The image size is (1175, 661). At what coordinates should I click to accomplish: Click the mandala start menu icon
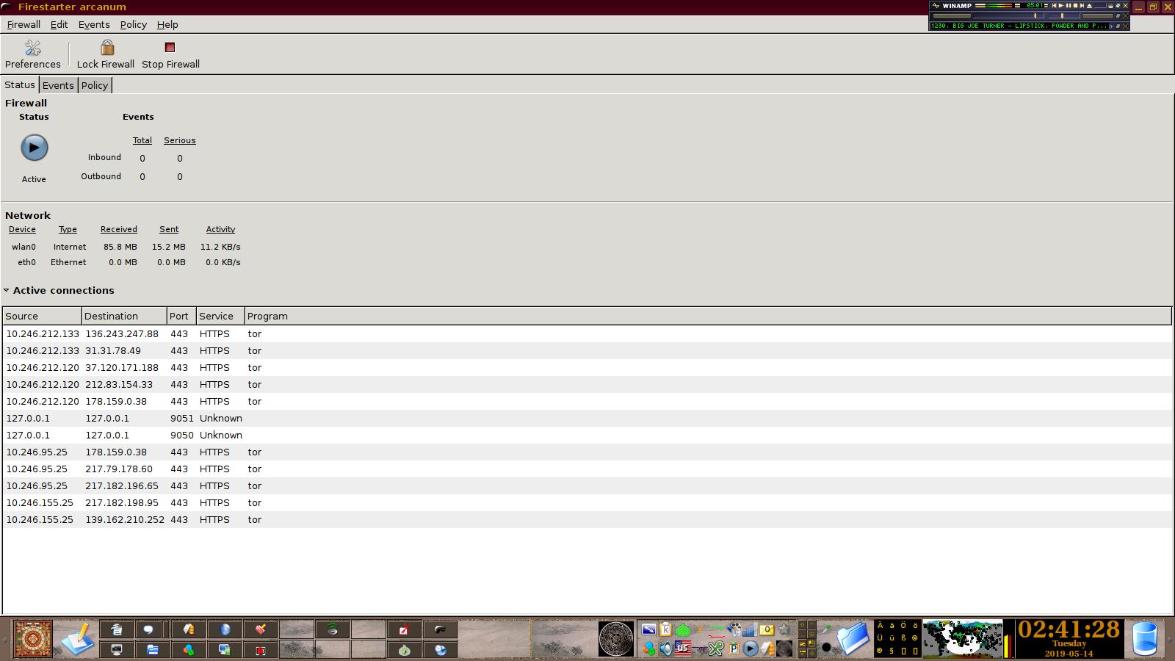33,638
